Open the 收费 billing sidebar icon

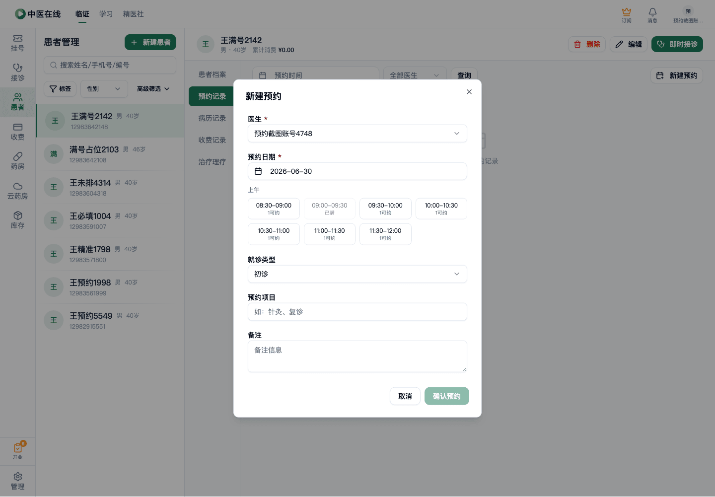point(17,132)
